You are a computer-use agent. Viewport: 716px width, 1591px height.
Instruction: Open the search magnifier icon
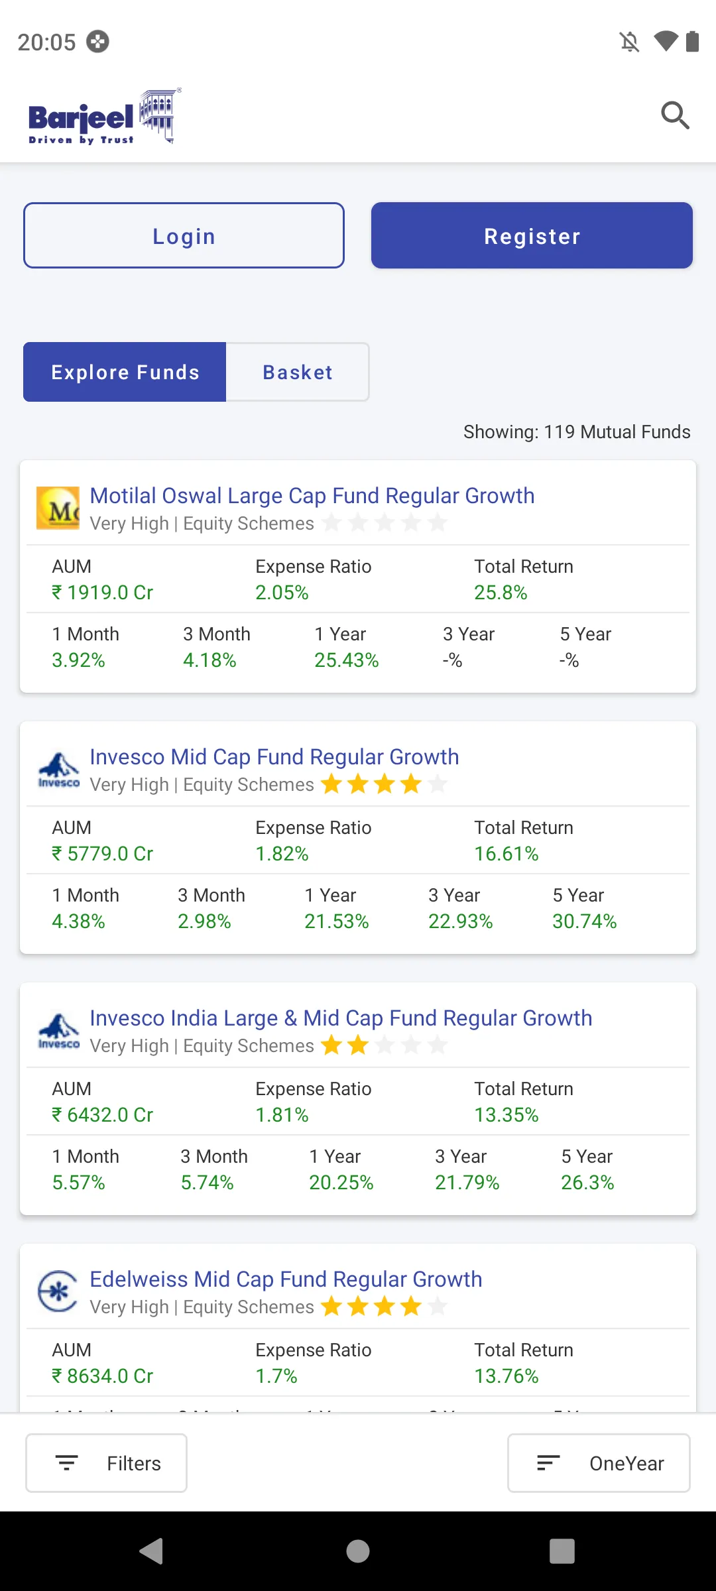675,115
